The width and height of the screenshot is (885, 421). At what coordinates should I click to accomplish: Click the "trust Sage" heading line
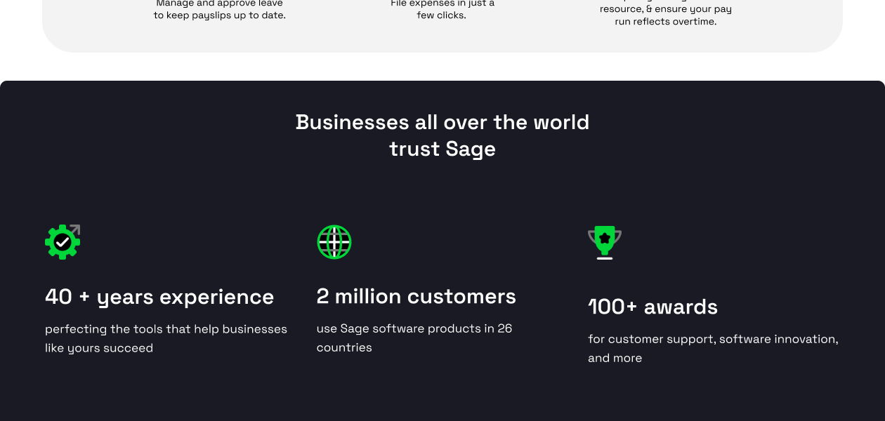(442, 149)
